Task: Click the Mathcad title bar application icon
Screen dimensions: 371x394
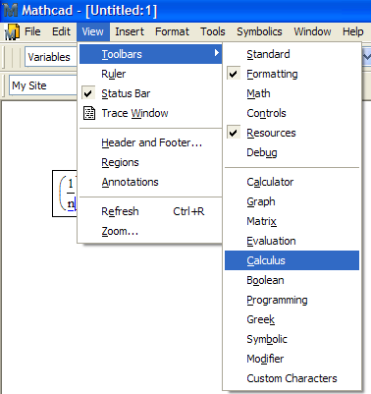Action: tap(11, 10)
